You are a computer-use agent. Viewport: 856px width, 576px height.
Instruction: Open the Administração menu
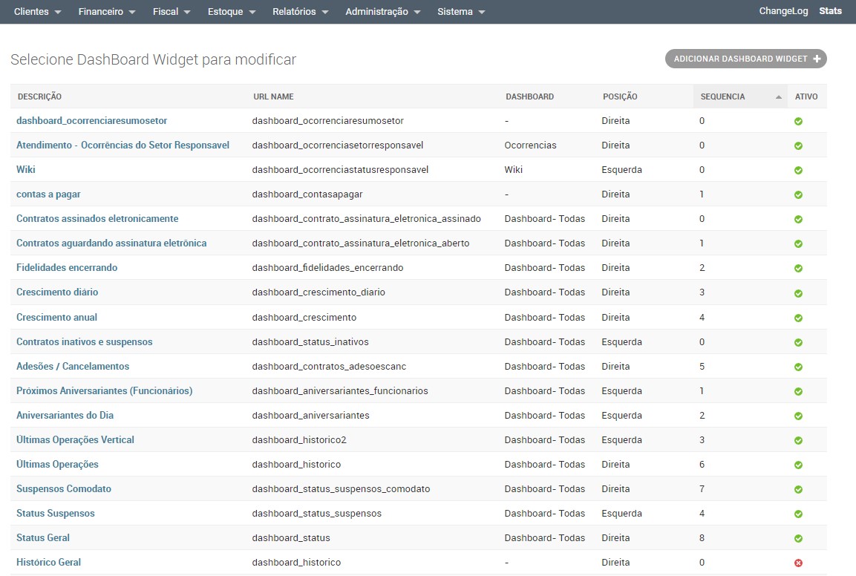[x=382, y=12]
